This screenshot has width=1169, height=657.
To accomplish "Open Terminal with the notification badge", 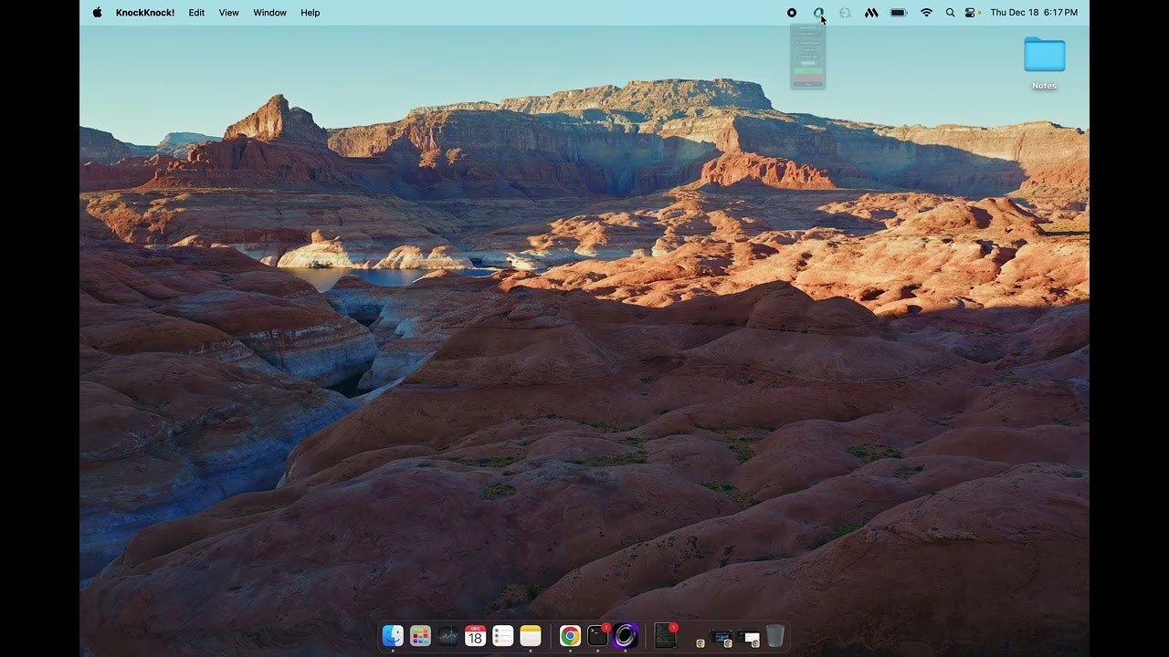I will click(597, 636).
